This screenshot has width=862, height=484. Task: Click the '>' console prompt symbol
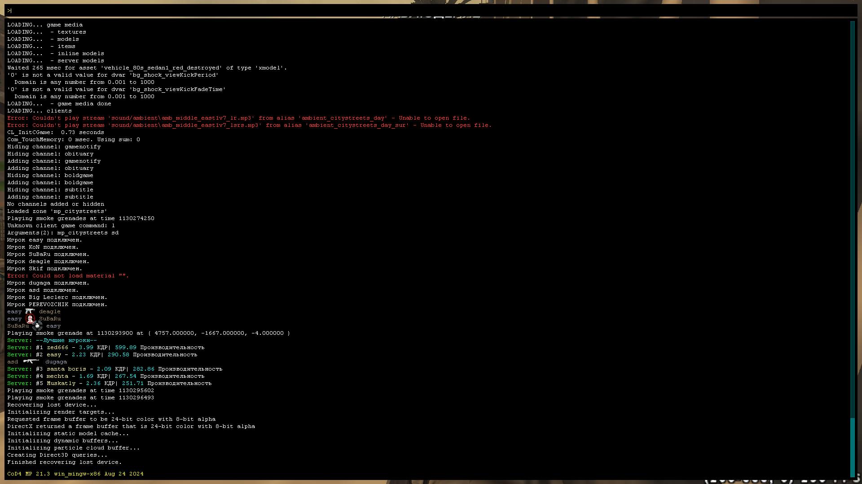(x=9, y=11)
